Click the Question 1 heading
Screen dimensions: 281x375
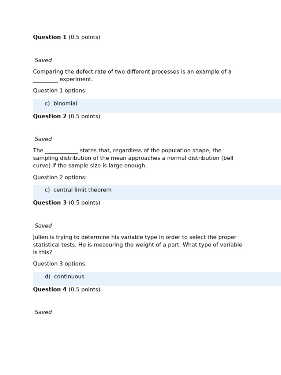coord(50,37)
